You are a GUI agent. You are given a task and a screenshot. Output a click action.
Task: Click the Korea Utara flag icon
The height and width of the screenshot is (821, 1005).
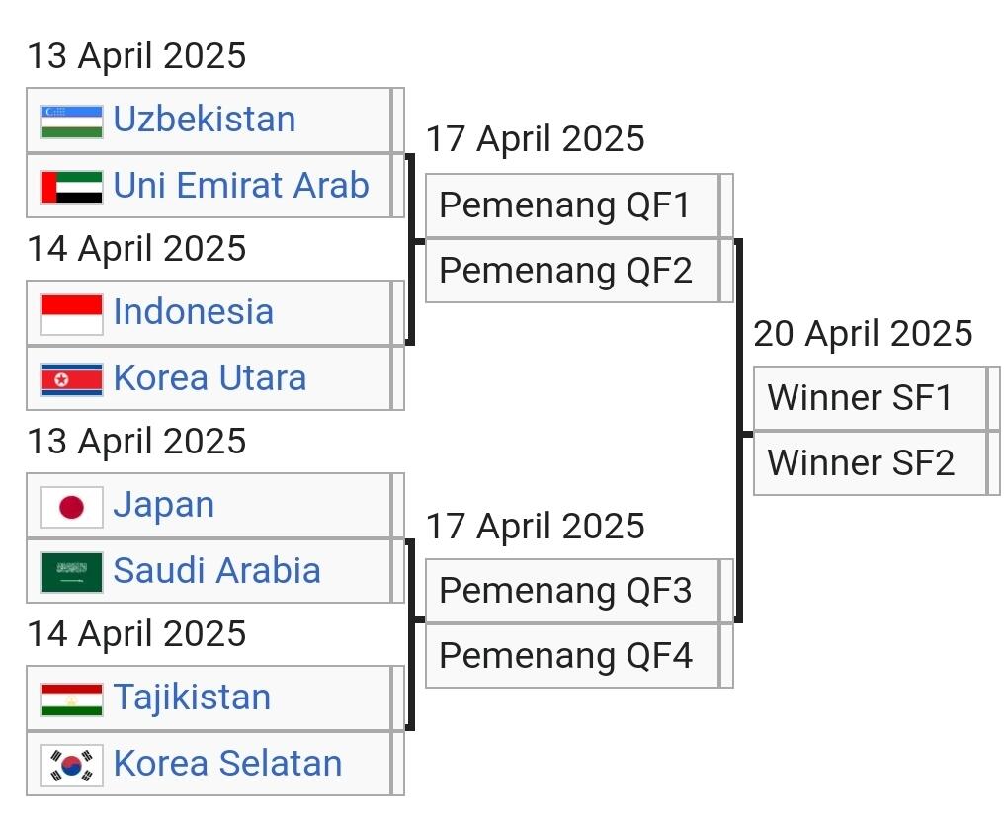click(x=71, y=378)
